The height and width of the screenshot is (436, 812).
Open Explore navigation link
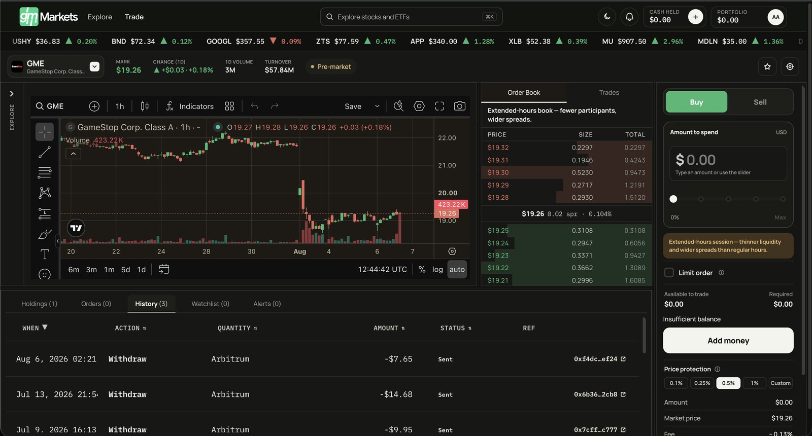99,17
